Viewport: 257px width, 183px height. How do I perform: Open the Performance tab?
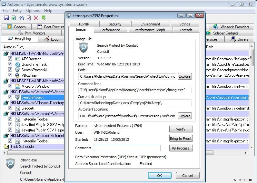110,30
